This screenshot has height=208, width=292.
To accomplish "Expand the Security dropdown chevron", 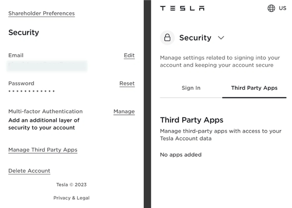I will tap(221, 37).
